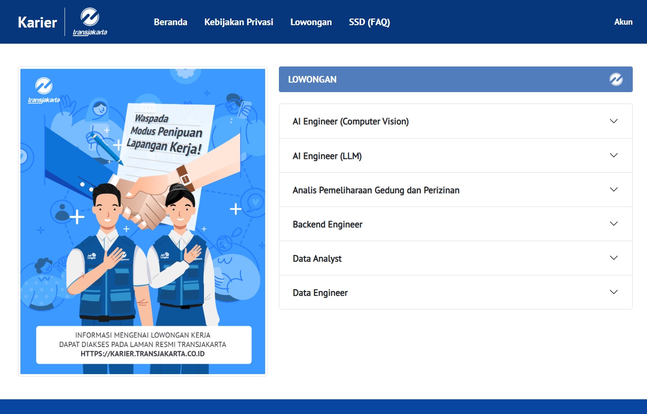Expand the AI Engineer (Computer Vision) listing
647x414 pixels.
[351, 122]
